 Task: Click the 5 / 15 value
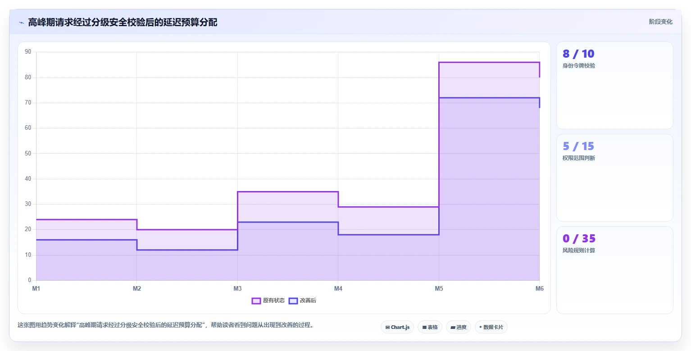(x=578, y=146)
